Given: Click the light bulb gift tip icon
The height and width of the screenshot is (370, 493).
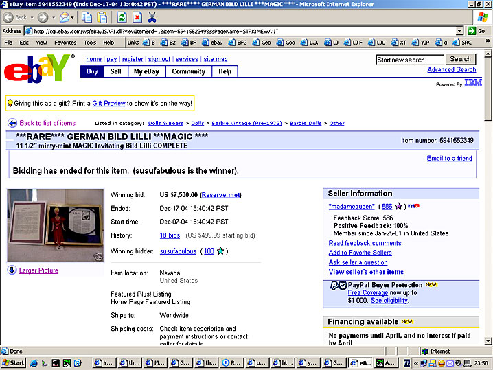Looking at the screenshot, I should (x=10, y=103).
